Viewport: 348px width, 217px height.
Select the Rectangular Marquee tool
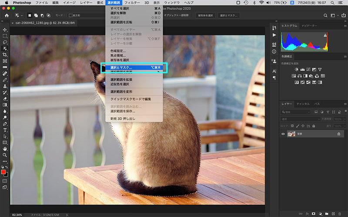[5, 36]
